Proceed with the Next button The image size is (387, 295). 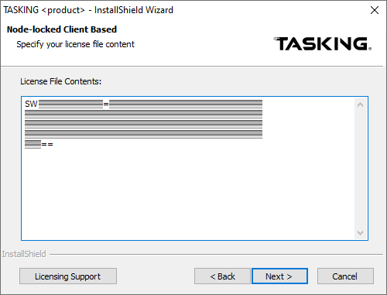point(279,276)
